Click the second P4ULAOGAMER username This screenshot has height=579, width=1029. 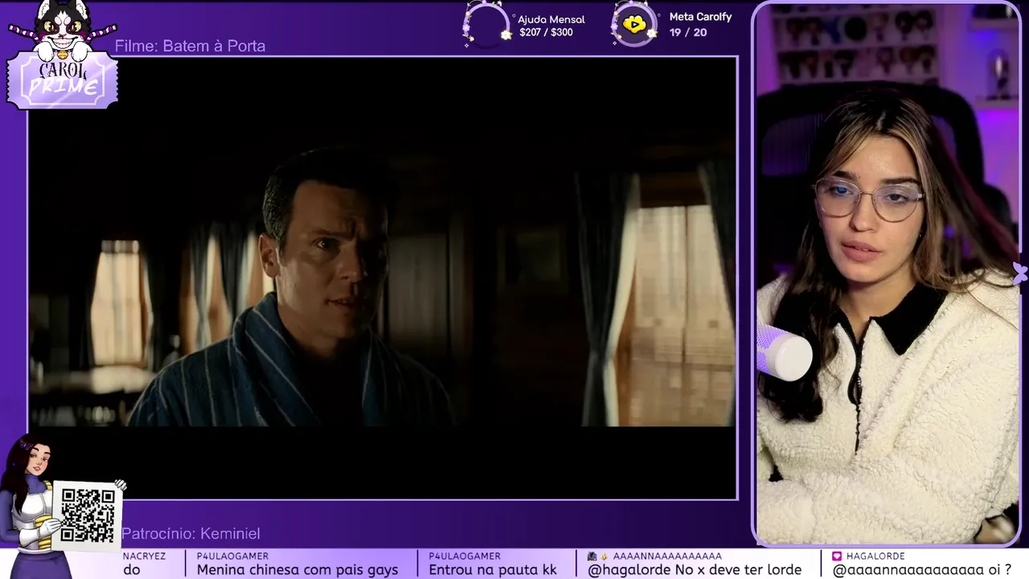tap(465, 556)
